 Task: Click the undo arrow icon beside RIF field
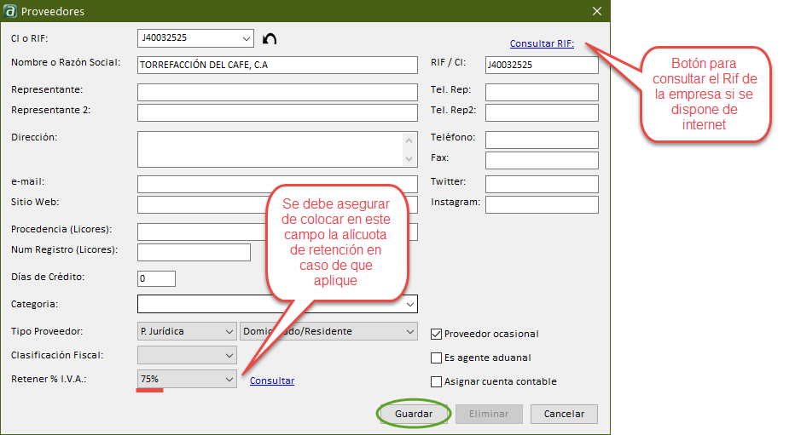[x=270, y=39]
